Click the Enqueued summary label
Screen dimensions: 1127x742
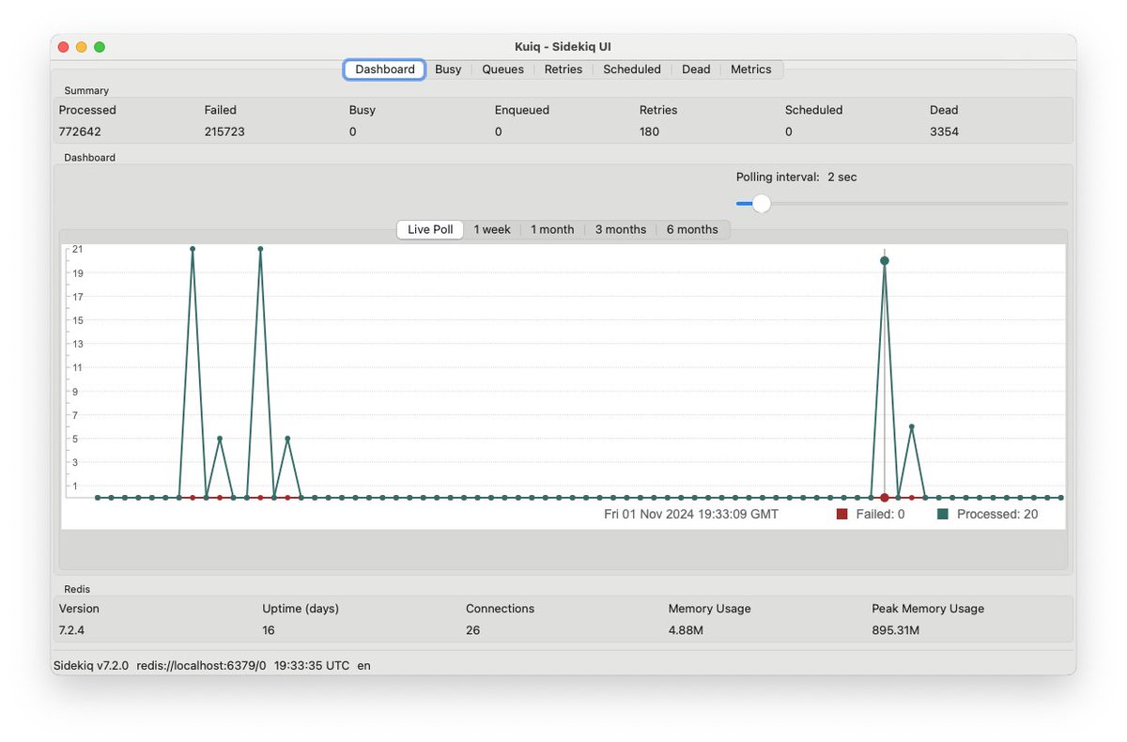(522, 110)
